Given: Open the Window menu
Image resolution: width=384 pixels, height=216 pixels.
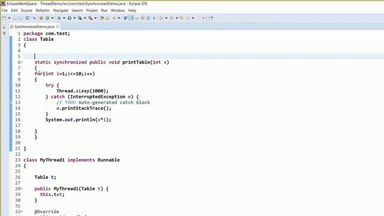Looking at the screenshot, I should (118, 11).
